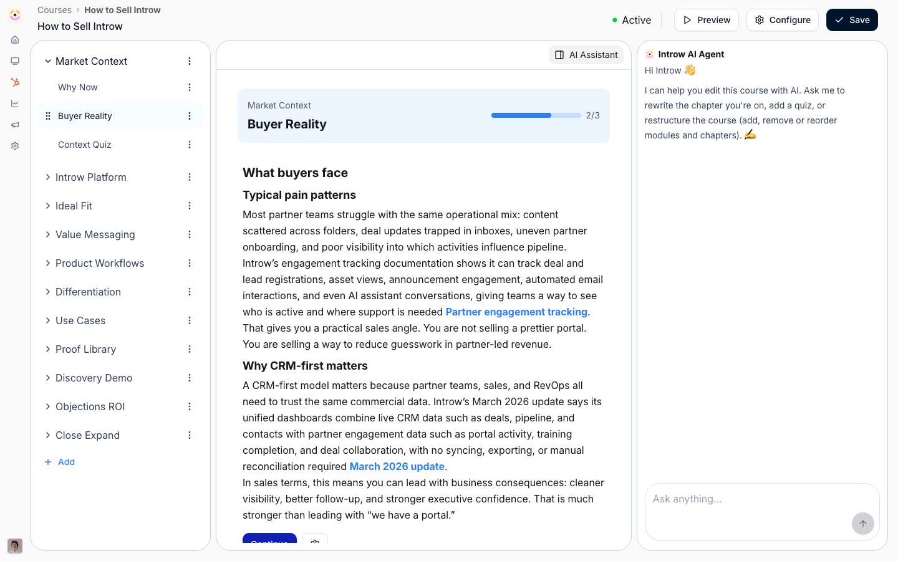
Task: Expand the Product Workflows module
Action: [48, 263]
